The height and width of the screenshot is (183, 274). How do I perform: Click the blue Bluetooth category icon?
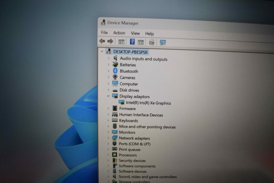pyautogui.click(x=115, y=71)
